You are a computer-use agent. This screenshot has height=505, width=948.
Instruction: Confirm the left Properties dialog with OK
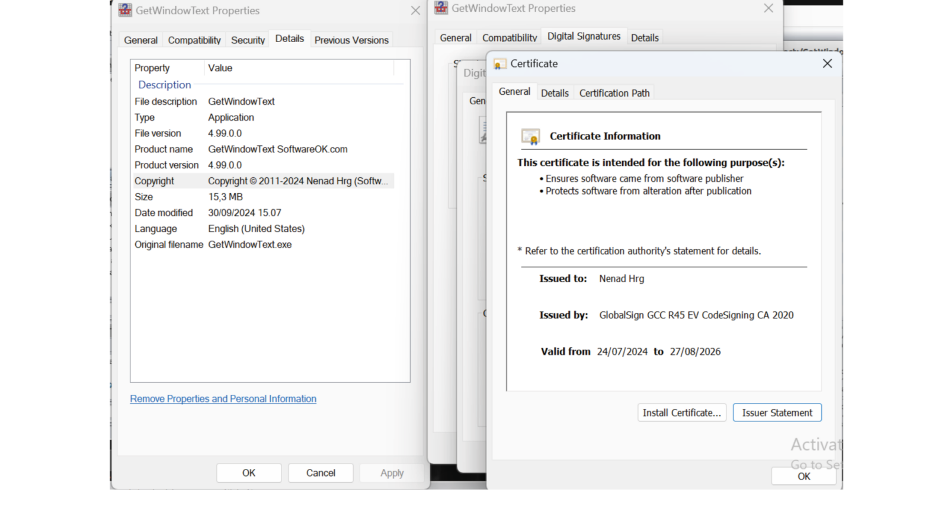[x=248, y=473]
